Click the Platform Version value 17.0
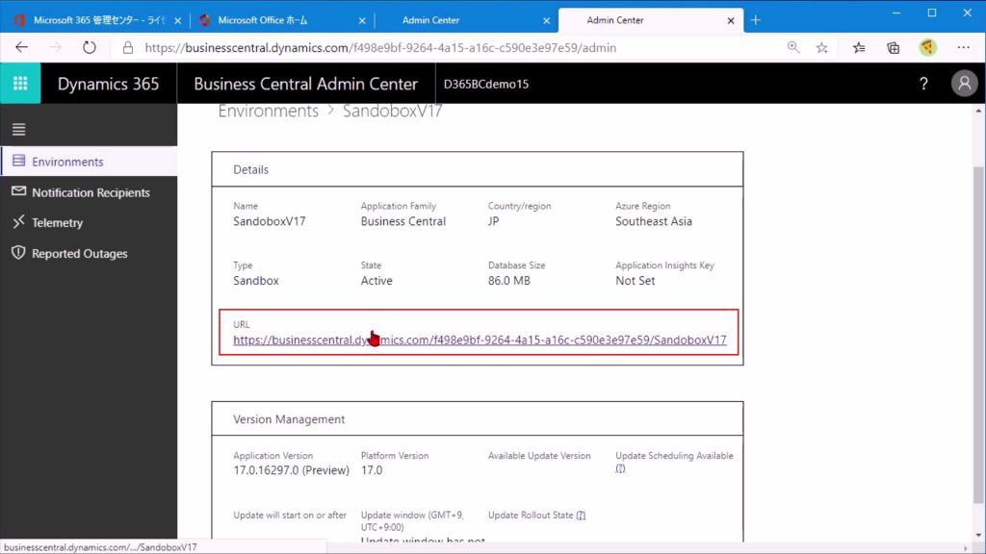Image resolution: width=986 pixels, height=554 pixels. click(371, 469)
